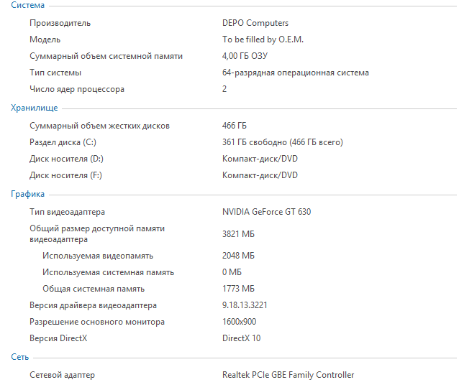Click the 'Число ядер процессора' label
Image resolution: width=459 pixels, height=390 pixels.
(x=77, y=89)
